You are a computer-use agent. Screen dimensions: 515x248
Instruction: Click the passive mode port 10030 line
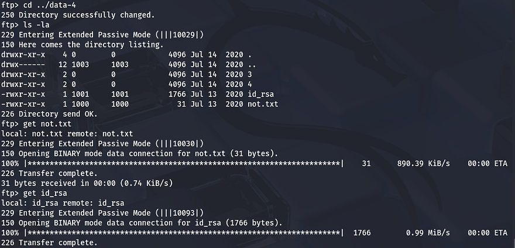[x=102, y=144]
